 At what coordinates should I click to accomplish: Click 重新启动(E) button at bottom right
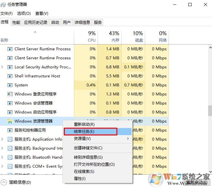click(x=196, y=183)
